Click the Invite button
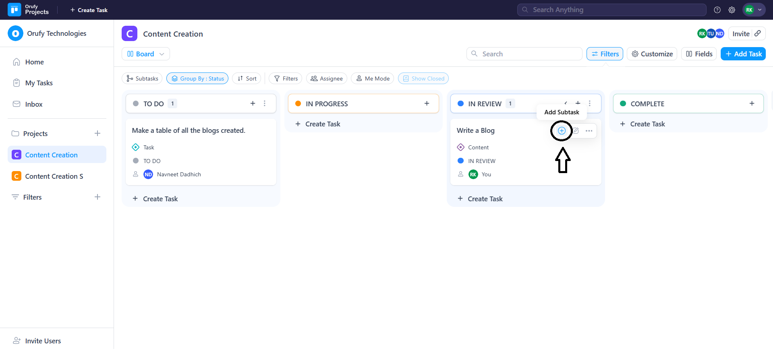Image resolution: width=773 pixels, height=351 pixels. (x=741, y=34)
